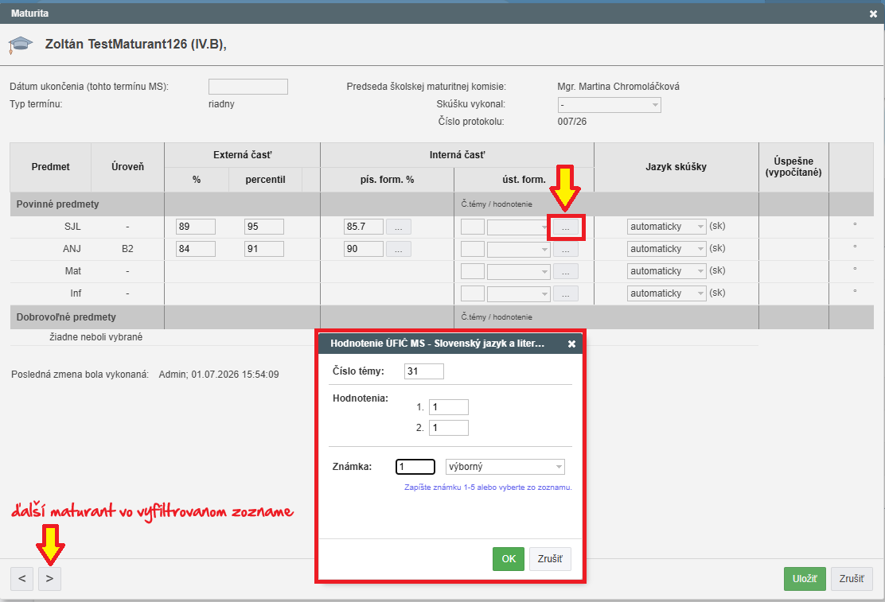
Task: Open ANJ oral grade dropdown
Action: [x=519, y=249]
